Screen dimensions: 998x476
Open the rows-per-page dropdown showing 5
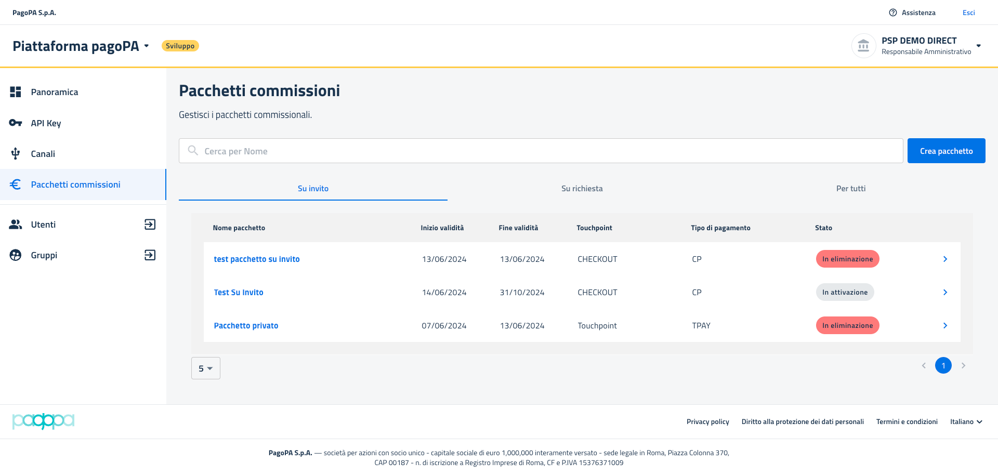point(206,368)
